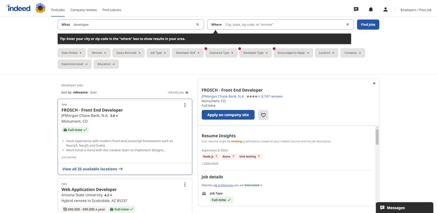437x213 pixels.
Task: Open the Clearance Type filter dropdown
Action: click(x=221, y=53)
